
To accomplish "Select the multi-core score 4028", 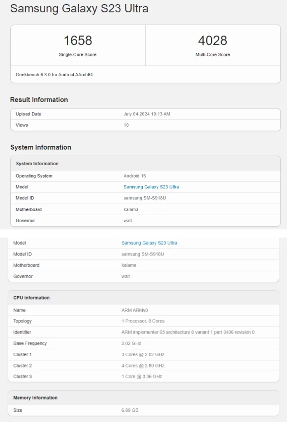I will point(213,40).
